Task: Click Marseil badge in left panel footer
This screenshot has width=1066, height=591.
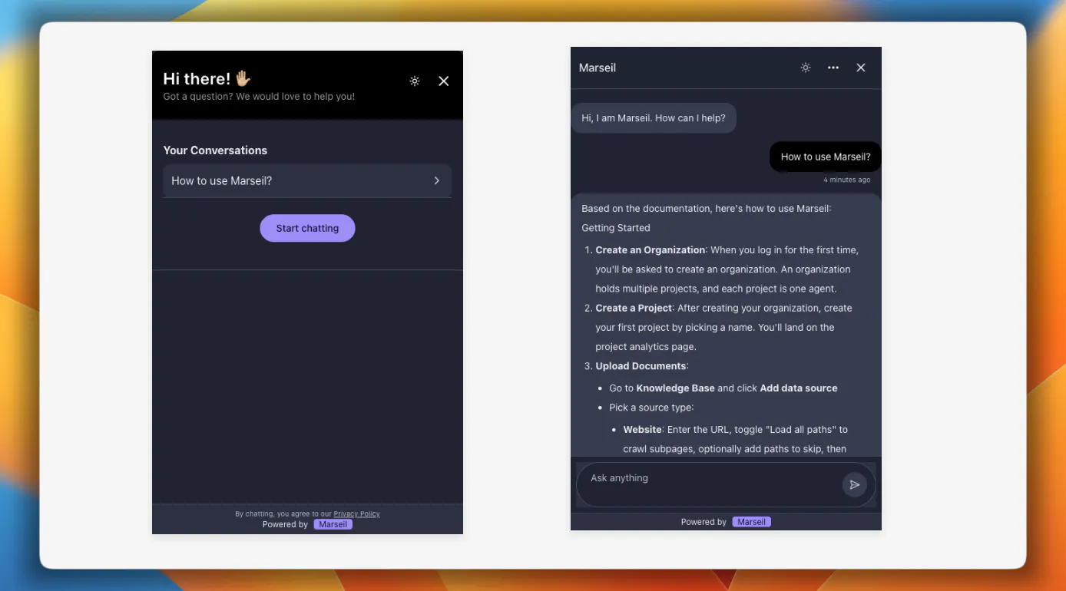Action: (x=333, y=525)
